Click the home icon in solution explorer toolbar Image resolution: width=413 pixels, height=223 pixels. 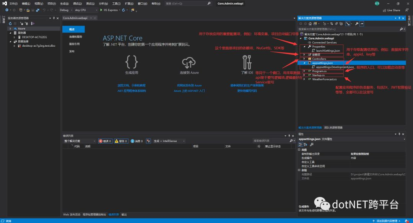pyautogui.click(x=310, y=24)
